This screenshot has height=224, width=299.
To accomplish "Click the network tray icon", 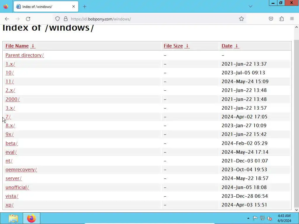I will coord(263,218).
